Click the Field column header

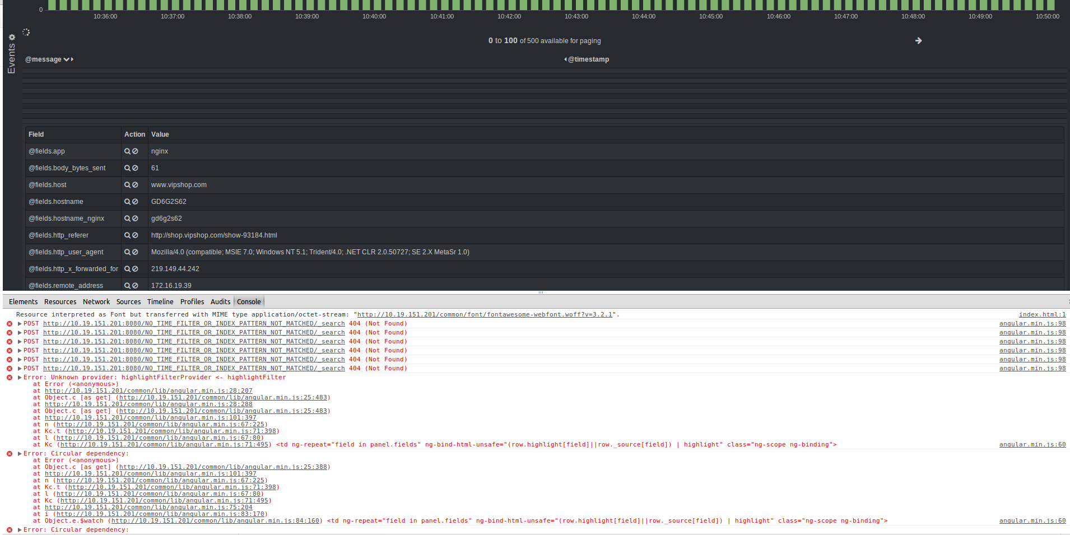click(x=36, y=134)
